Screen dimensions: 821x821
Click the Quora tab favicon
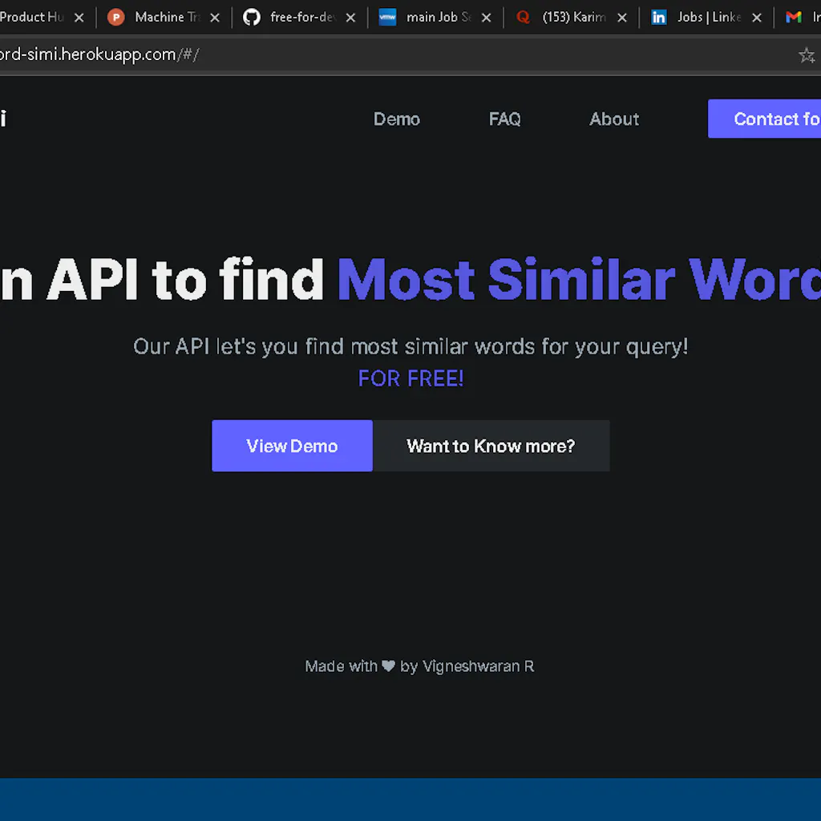coord(524,17)
